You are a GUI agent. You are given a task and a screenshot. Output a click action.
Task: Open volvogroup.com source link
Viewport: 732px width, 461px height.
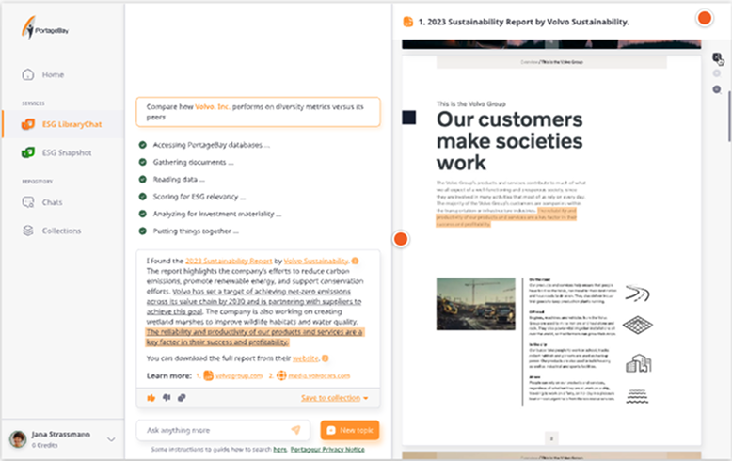(x=239, y=375)
